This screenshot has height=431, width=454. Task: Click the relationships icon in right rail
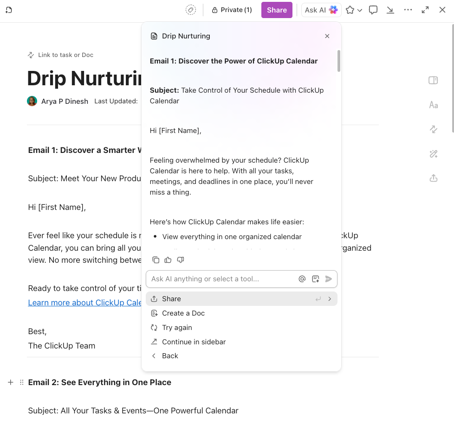[x=434, y=129]
